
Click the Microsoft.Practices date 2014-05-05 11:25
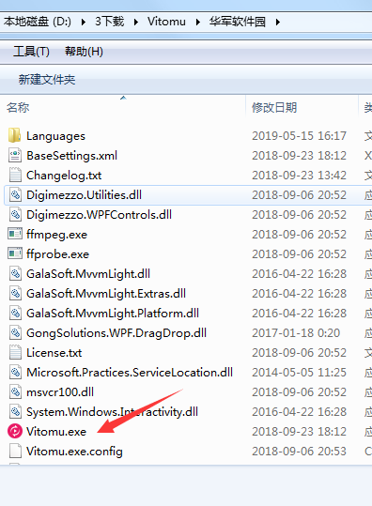[299, 372]
